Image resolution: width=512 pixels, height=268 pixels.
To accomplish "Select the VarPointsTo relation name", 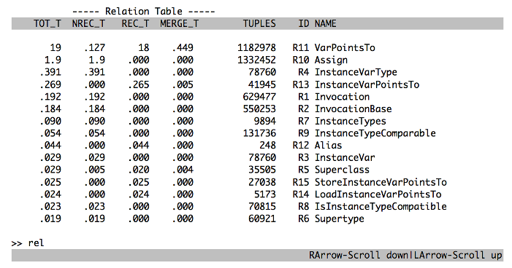I will pos(345,48).
